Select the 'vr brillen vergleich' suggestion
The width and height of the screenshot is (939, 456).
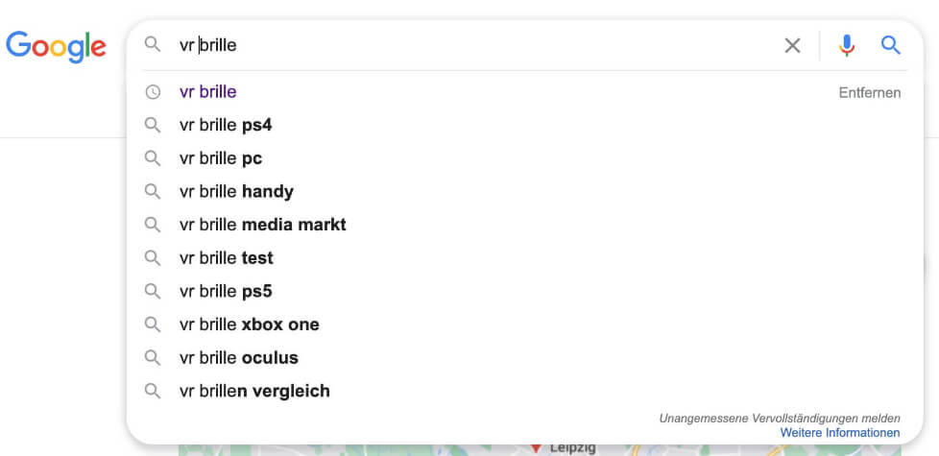pos(254,391)
